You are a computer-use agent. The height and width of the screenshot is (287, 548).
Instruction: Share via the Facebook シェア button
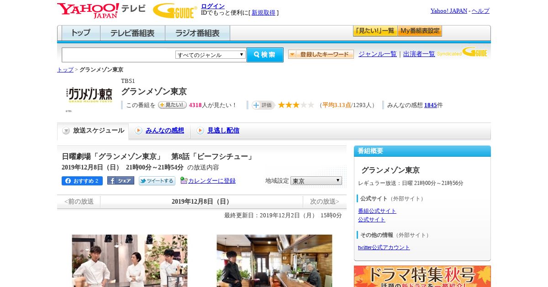121,180
